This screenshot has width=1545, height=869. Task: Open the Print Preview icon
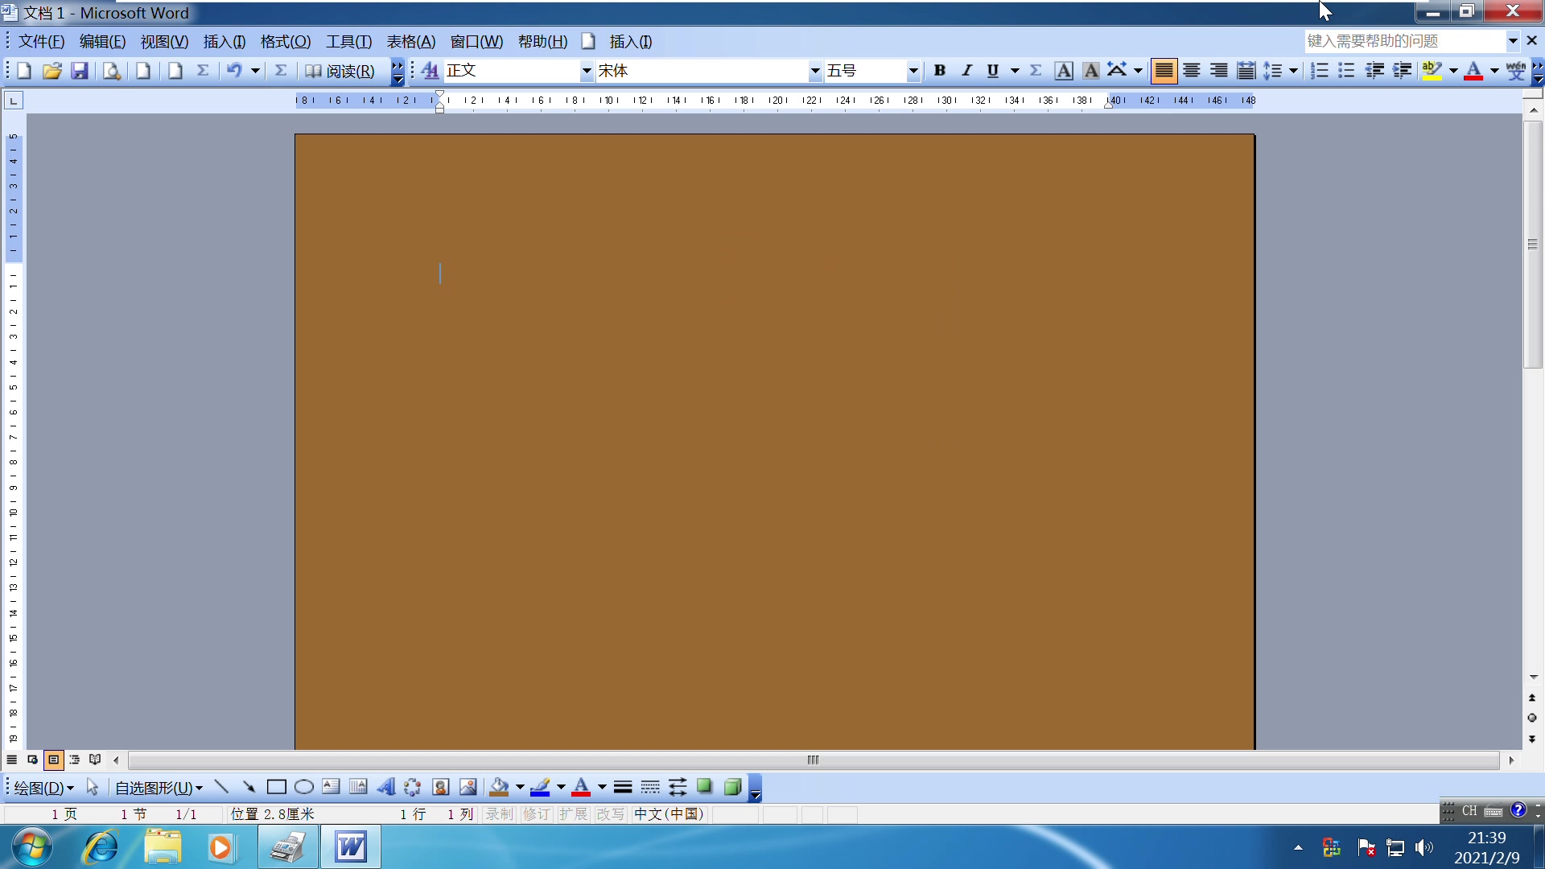click(111, 71)
